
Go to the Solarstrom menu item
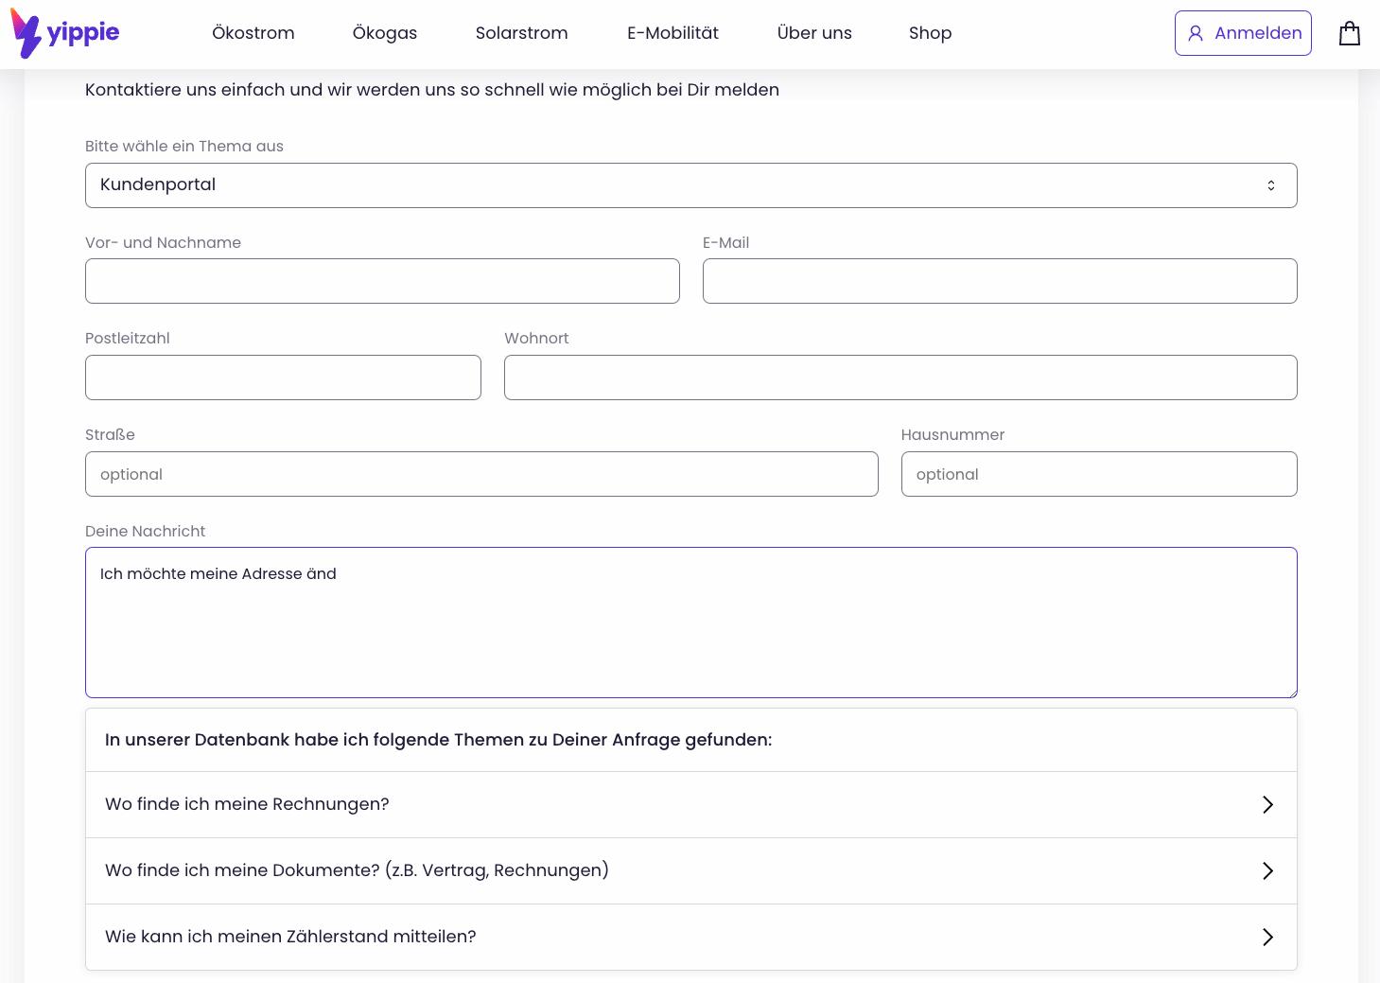[521, 33]
